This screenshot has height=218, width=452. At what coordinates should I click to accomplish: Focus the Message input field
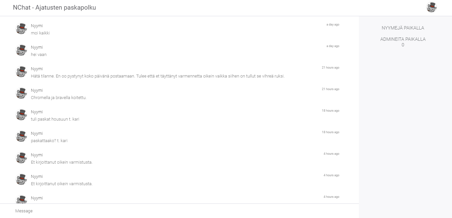(179, 211)
